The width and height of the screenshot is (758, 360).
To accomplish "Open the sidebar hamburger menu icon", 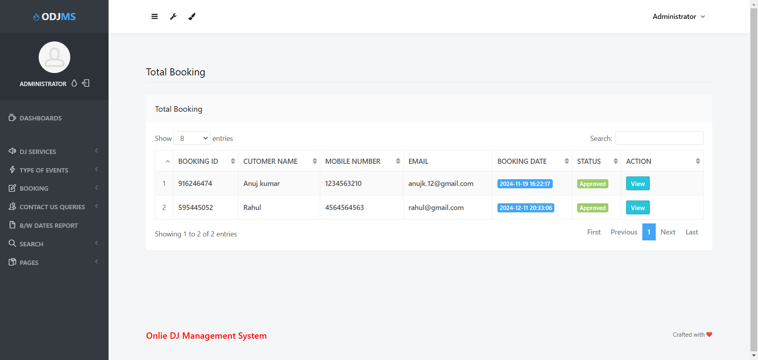I will (154, 16).
